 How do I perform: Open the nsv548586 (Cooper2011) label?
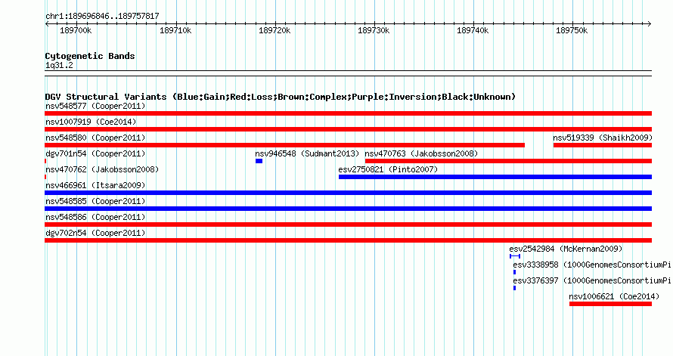[95, 217]
